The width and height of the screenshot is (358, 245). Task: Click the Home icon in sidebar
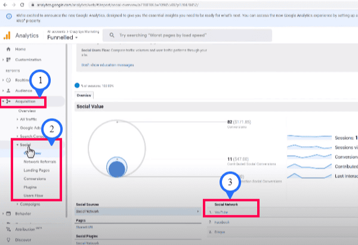coord(8,48)
